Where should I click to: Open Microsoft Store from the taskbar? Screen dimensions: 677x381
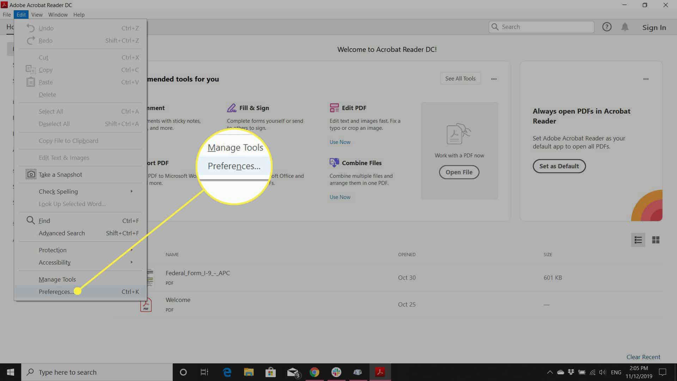[270, 372]
